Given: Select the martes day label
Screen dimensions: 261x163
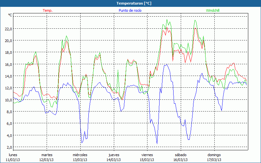Looking at the screenshot, I should pos(47,155).
